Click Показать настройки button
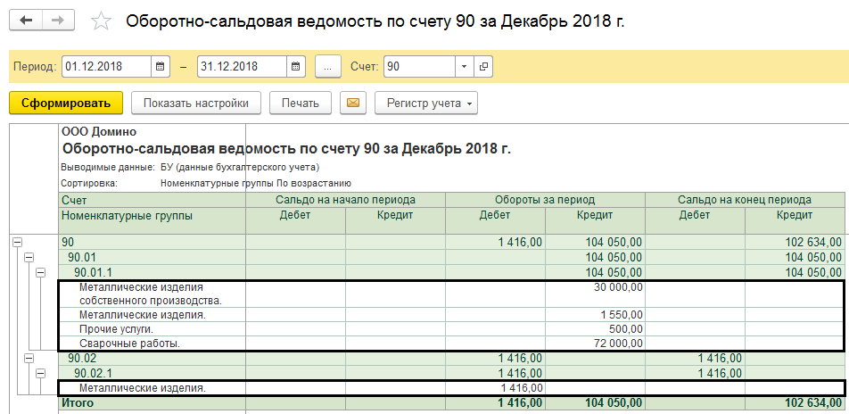The image size is (849, 414). pos(195,103)
